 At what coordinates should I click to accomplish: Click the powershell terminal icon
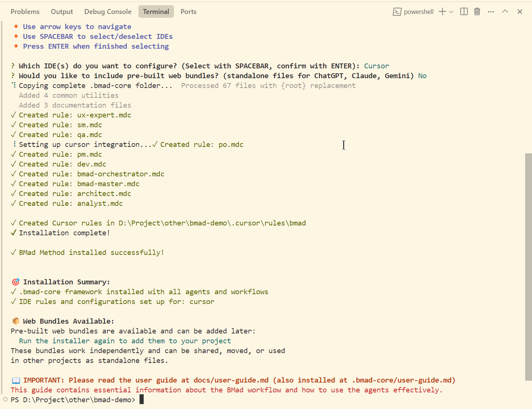[x=397, y=12]
